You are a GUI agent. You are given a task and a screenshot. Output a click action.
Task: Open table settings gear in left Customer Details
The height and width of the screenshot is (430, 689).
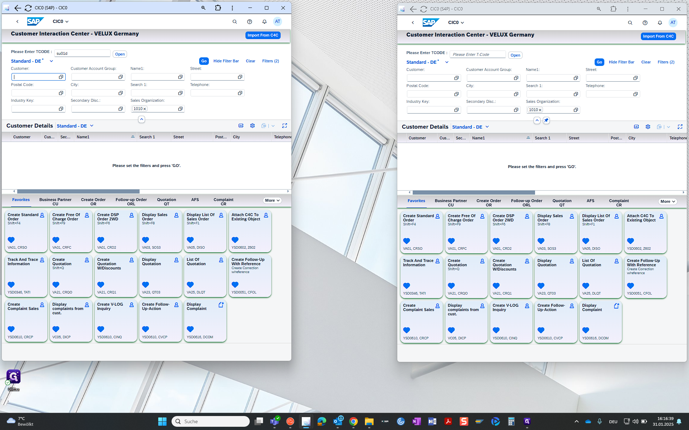tap(253, 126)
